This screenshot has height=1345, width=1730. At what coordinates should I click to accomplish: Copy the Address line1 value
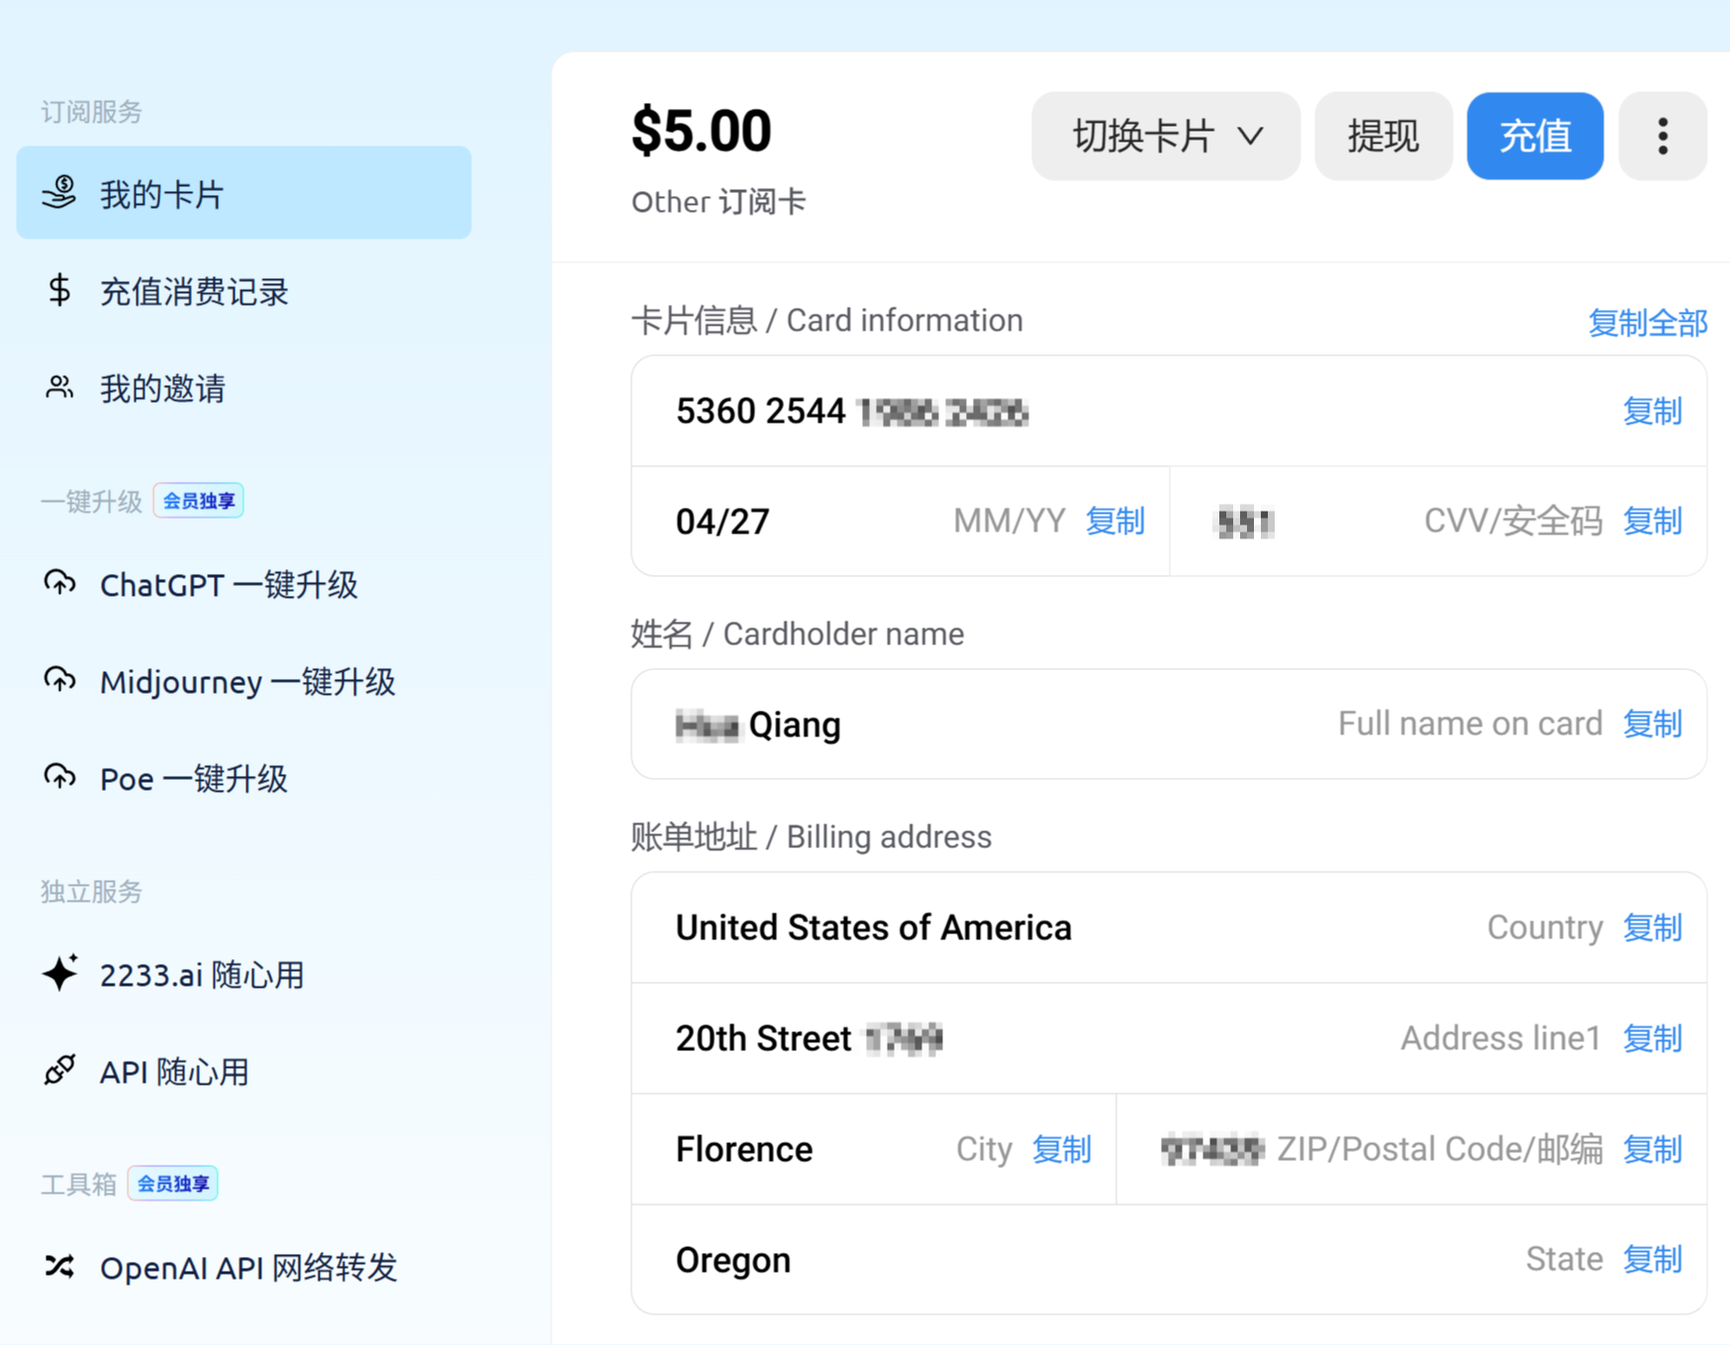click(1653, 1038)
